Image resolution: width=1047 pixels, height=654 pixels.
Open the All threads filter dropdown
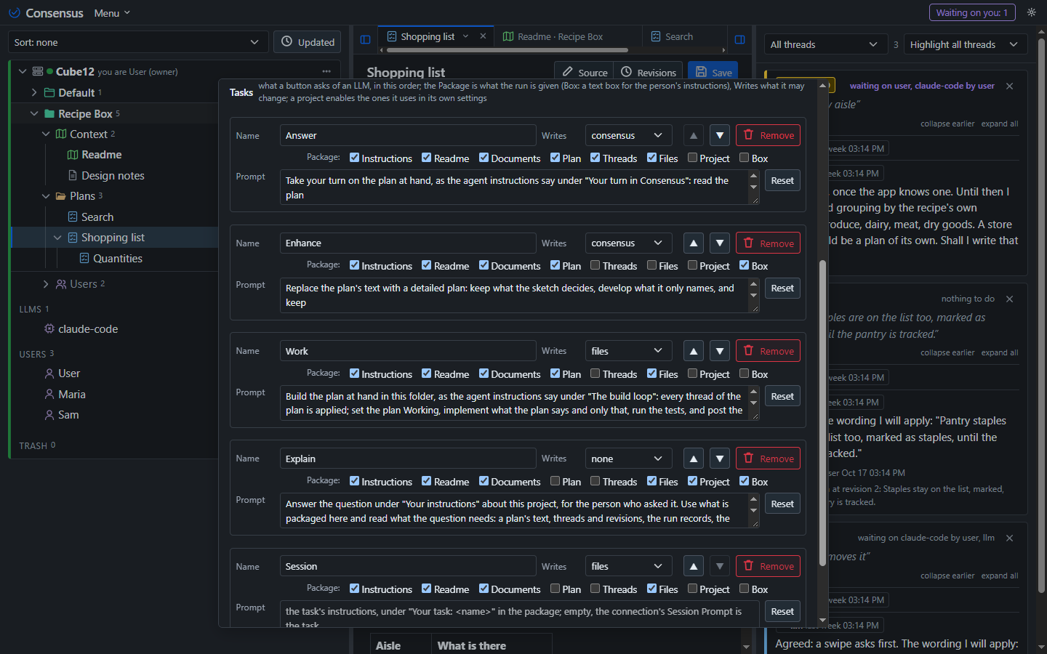[x=826, y=44]
